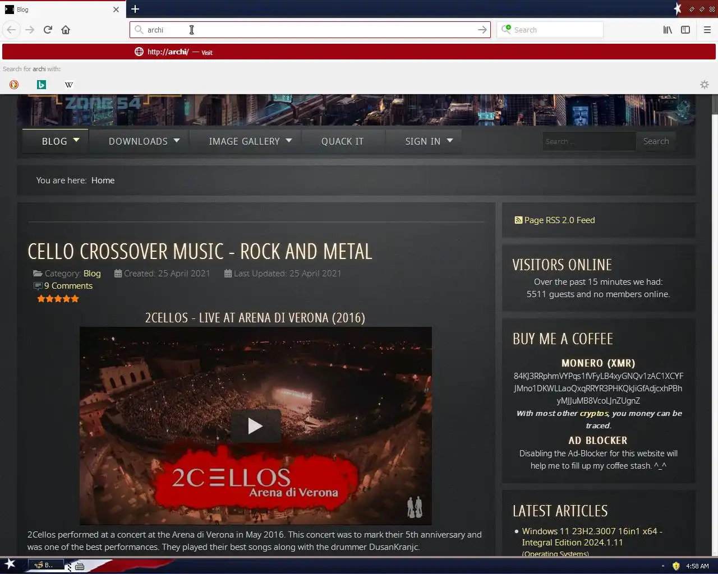Viewport: 718px width, 574px height.
Task: Close the Blog tab
Action: 116,10
